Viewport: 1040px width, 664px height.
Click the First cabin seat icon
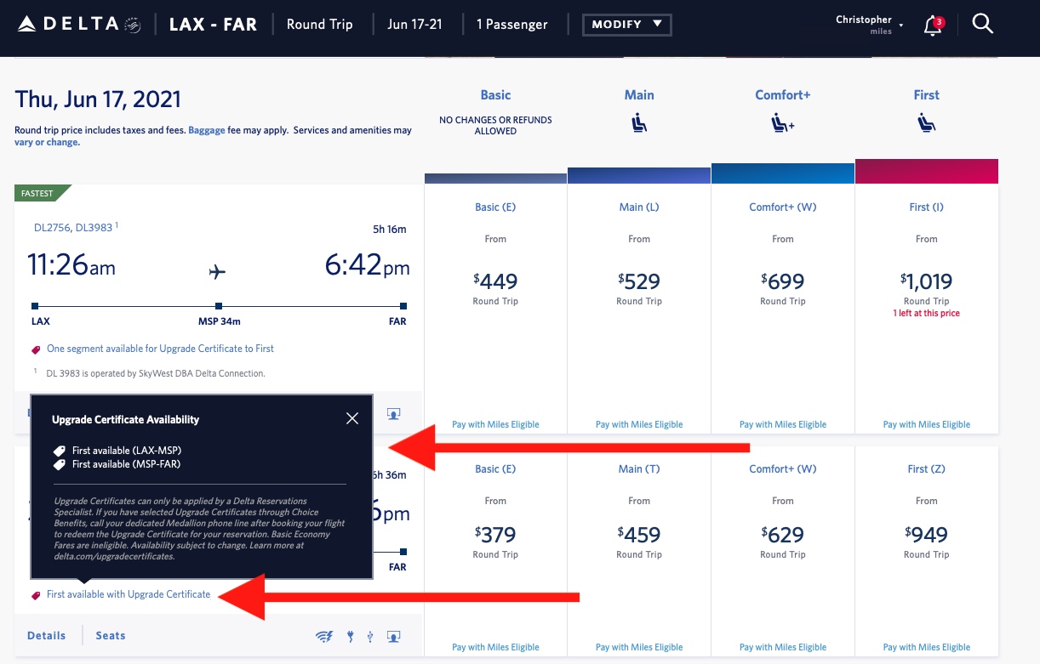927,124
